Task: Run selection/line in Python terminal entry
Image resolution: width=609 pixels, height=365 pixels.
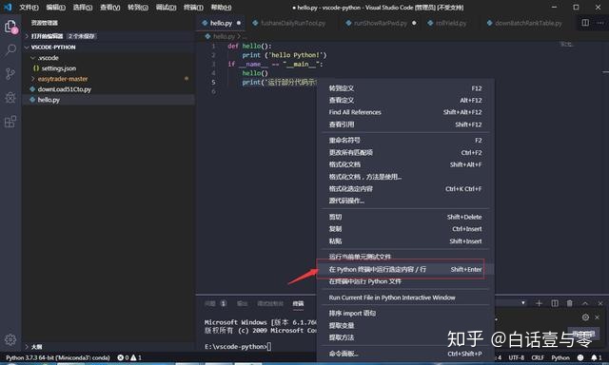Action: (x=405, y=269)
